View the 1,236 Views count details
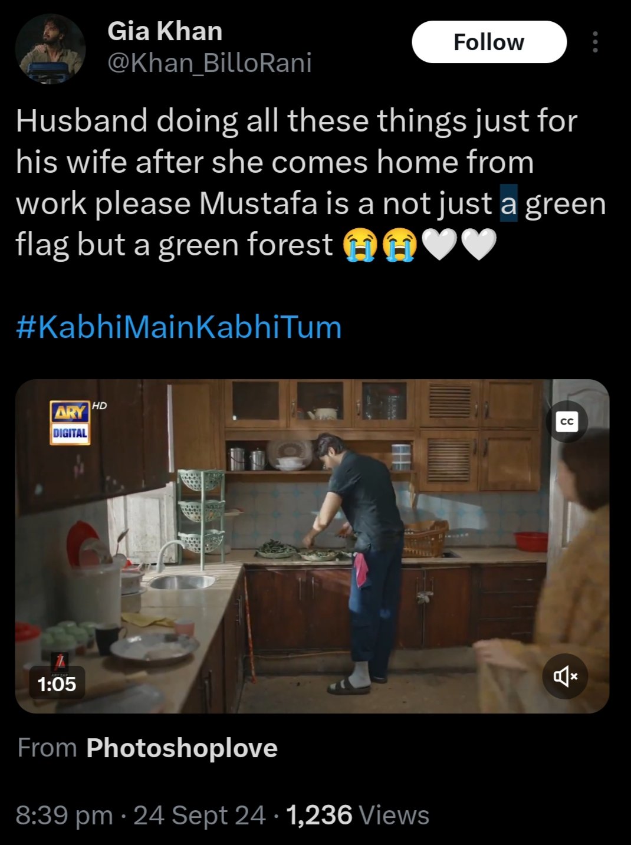The height and width of the screenshot is (845, 631). click(357, 815)
